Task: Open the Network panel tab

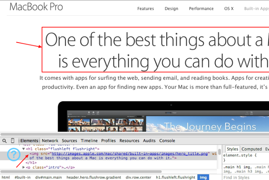Action: [x=50, y=141]
